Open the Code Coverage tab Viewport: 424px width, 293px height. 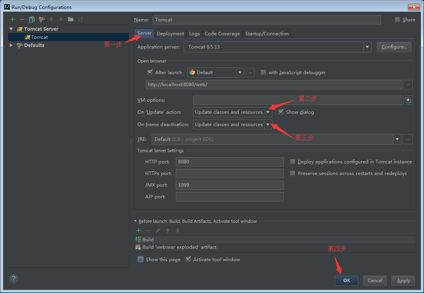222,33
